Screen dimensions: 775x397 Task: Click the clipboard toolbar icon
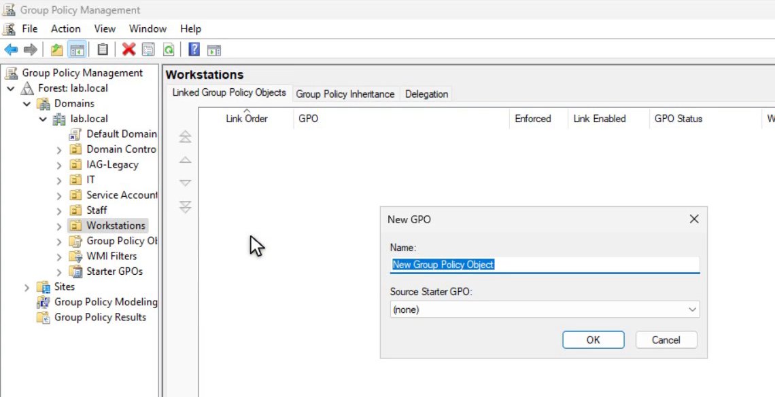tap(102, 50)
